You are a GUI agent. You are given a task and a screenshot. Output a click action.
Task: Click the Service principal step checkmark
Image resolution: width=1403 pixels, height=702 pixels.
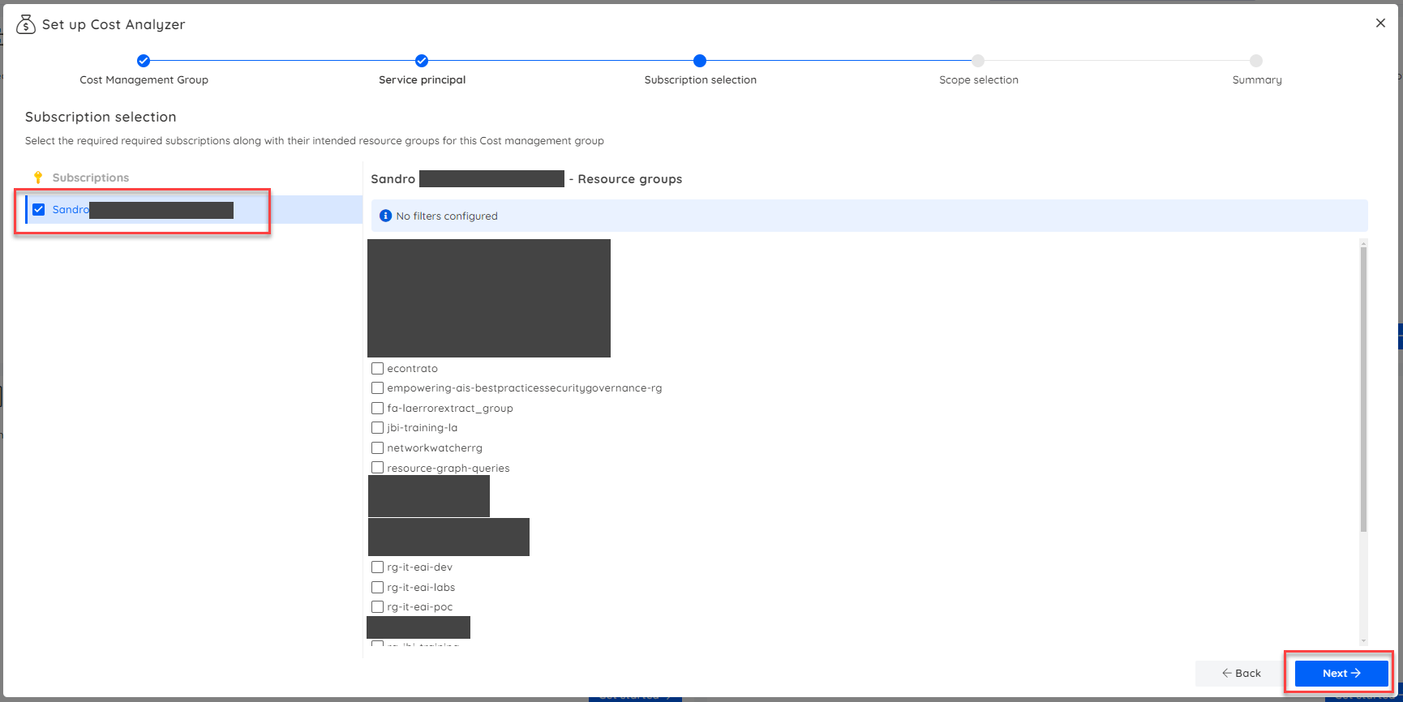[x=422, y=61]
